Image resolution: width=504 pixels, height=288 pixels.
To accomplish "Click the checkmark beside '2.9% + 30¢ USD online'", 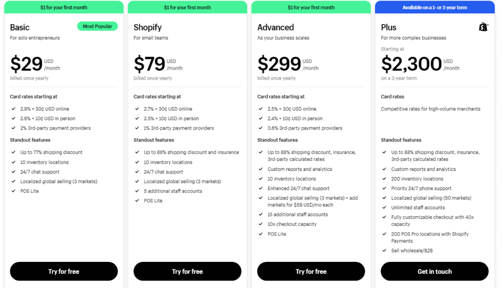I will (12, 109).
